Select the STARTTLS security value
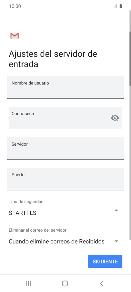Screen dimensions: 131x292 (x=22, y=213)
